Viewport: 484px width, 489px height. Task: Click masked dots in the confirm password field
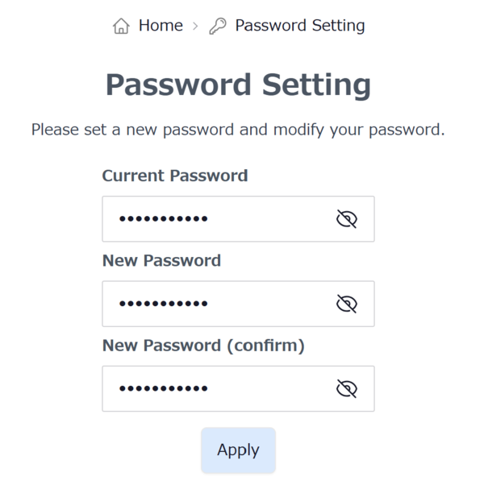[163, 389]
